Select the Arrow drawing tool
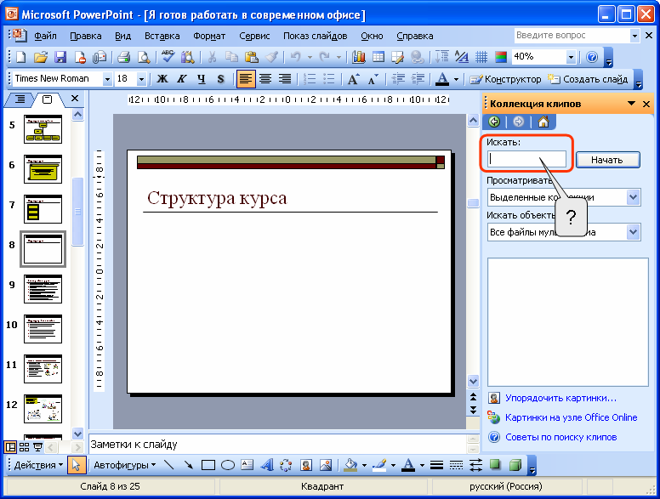Image resolution: width=660 pixels, height=499 pixels. tap(189, 465)
